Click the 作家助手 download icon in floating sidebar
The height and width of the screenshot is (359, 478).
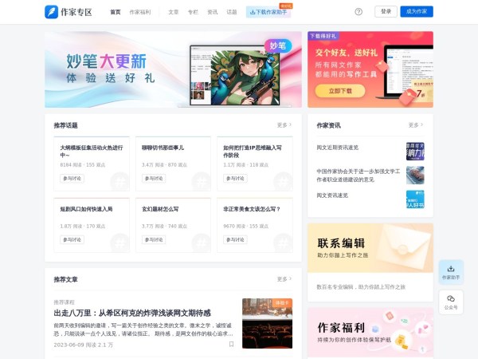point(450,270)
